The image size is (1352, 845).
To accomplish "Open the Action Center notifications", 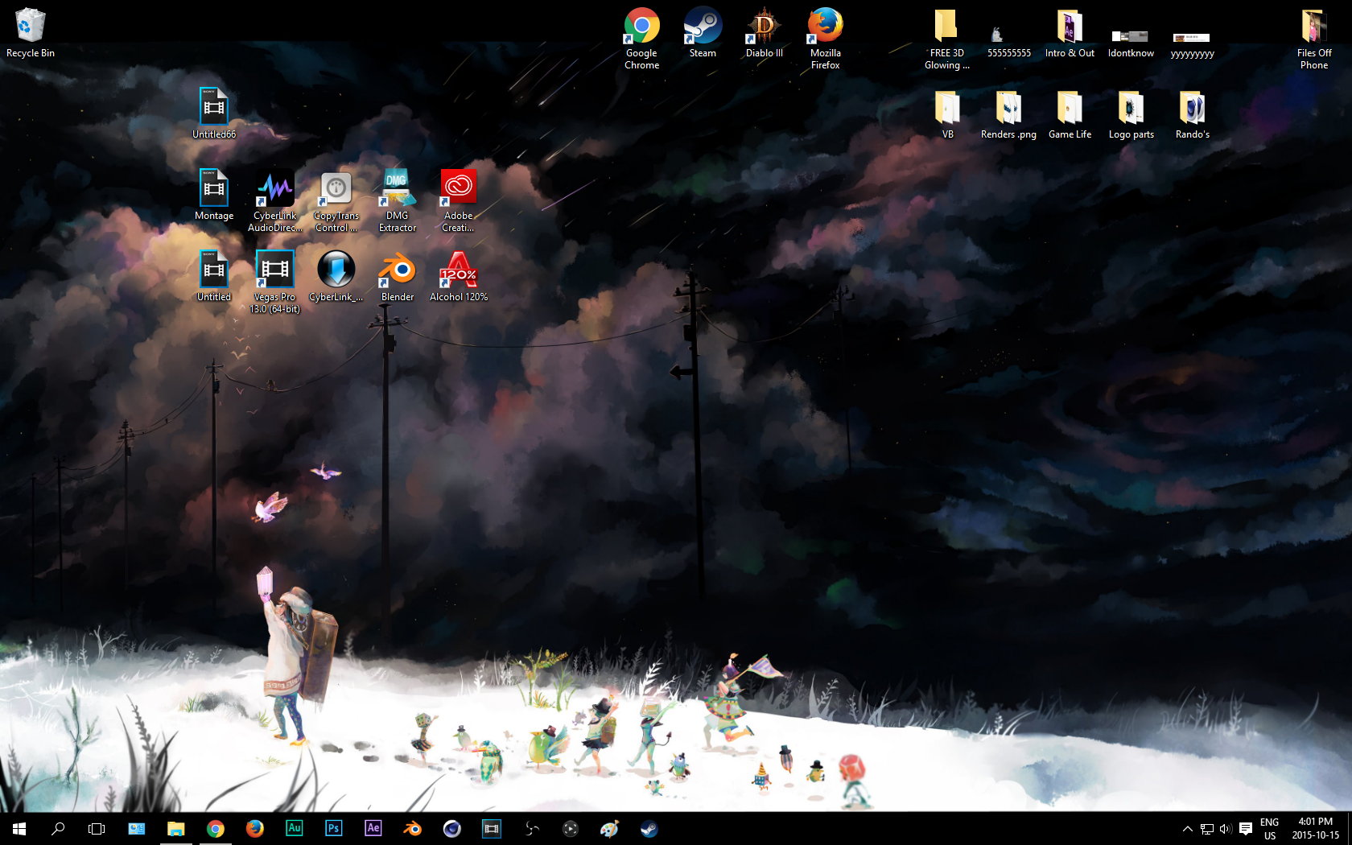I will (x=1246, y=829).
